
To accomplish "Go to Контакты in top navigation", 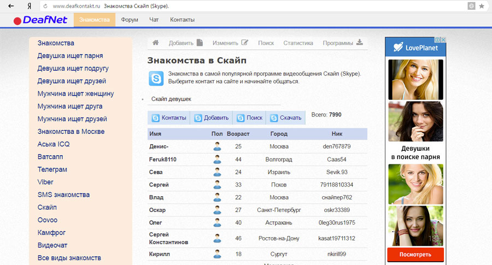I will [182, 20].
